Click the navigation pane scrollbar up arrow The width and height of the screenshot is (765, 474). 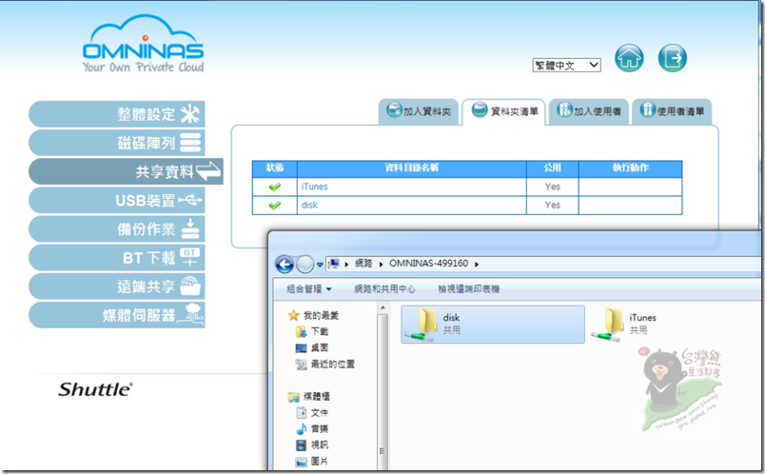(382, 308)
